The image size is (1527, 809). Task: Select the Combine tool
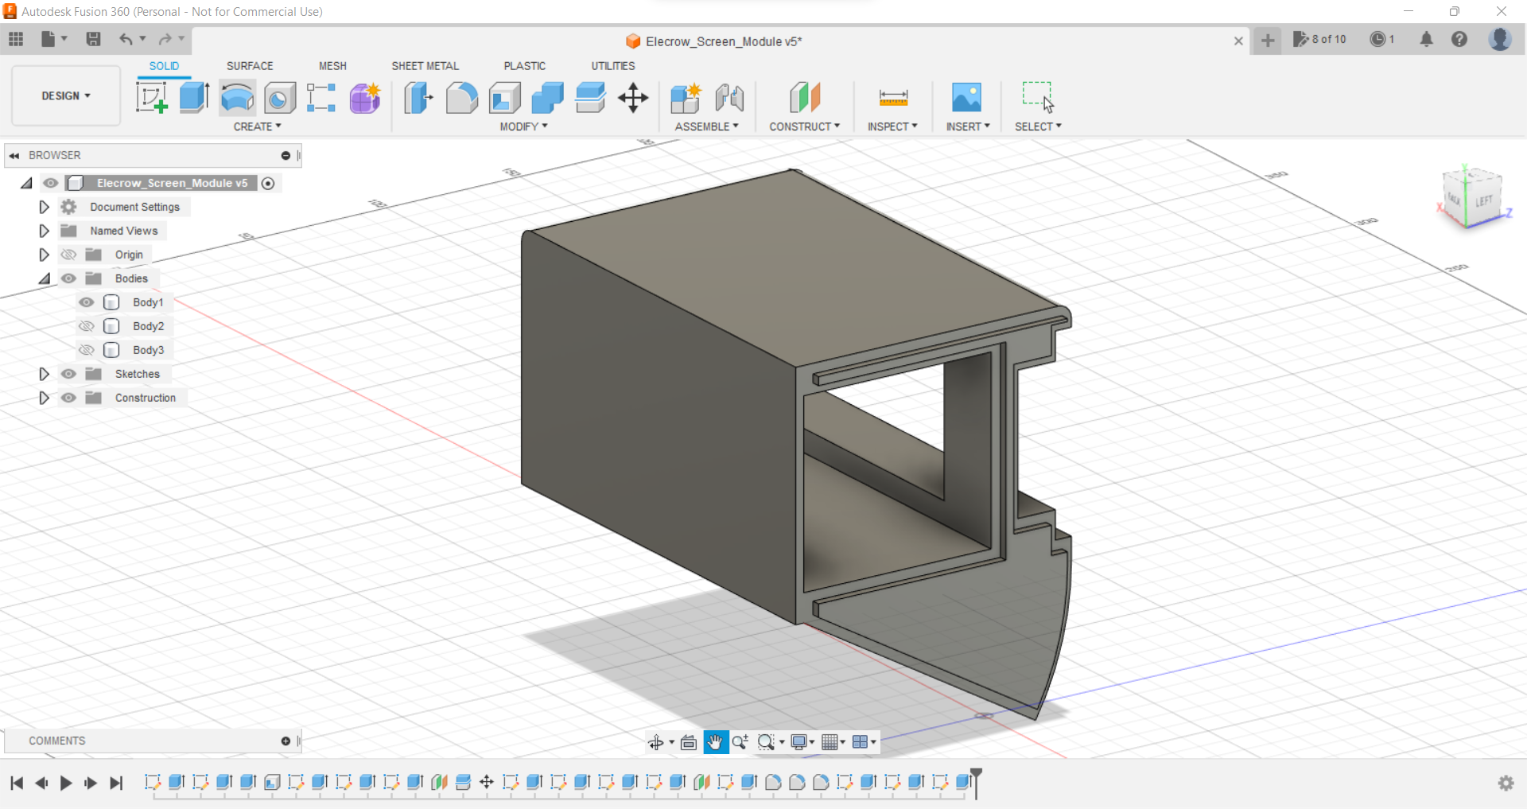pyautogui.click(x=547, y=98)
